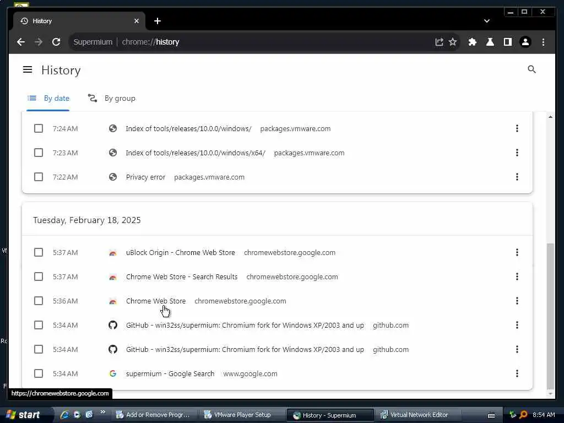Click the taskbar clock showing 8:54 AM
The image size is (564, 423).
(x=544, y=415)
